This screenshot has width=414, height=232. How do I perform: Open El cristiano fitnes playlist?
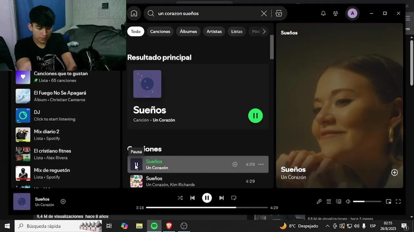(x=66, y=154)
